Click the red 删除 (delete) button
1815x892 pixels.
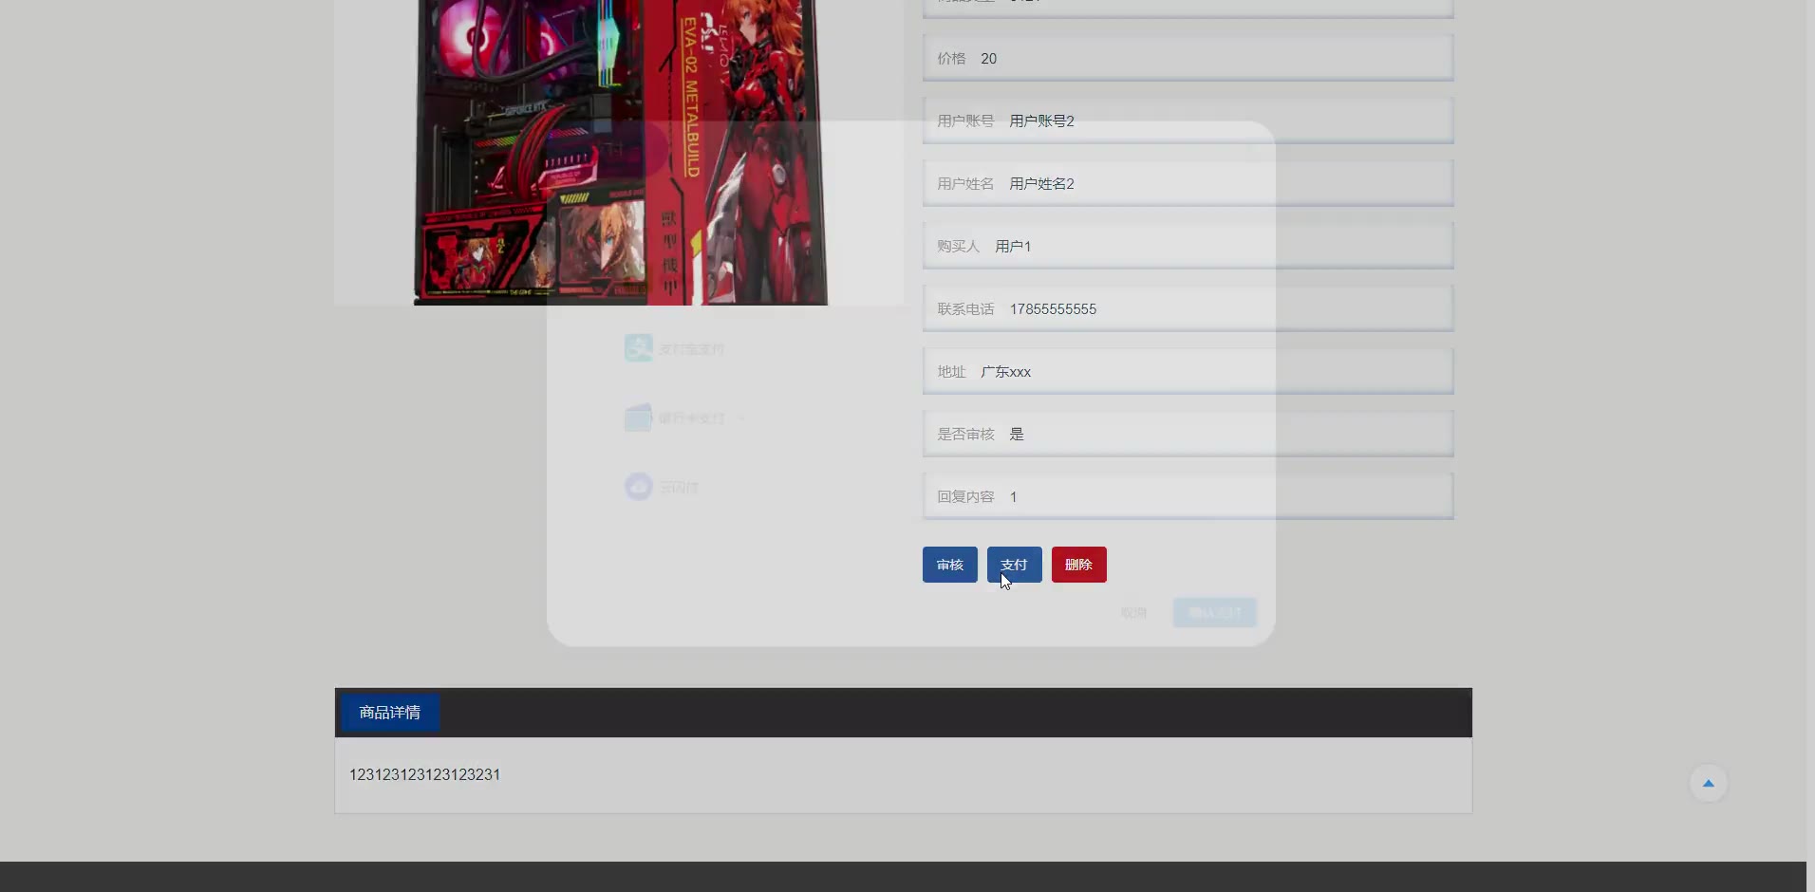coord(1078,565)
